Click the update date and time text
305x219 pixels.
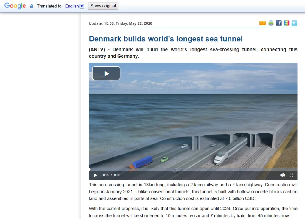pos(120,23)
